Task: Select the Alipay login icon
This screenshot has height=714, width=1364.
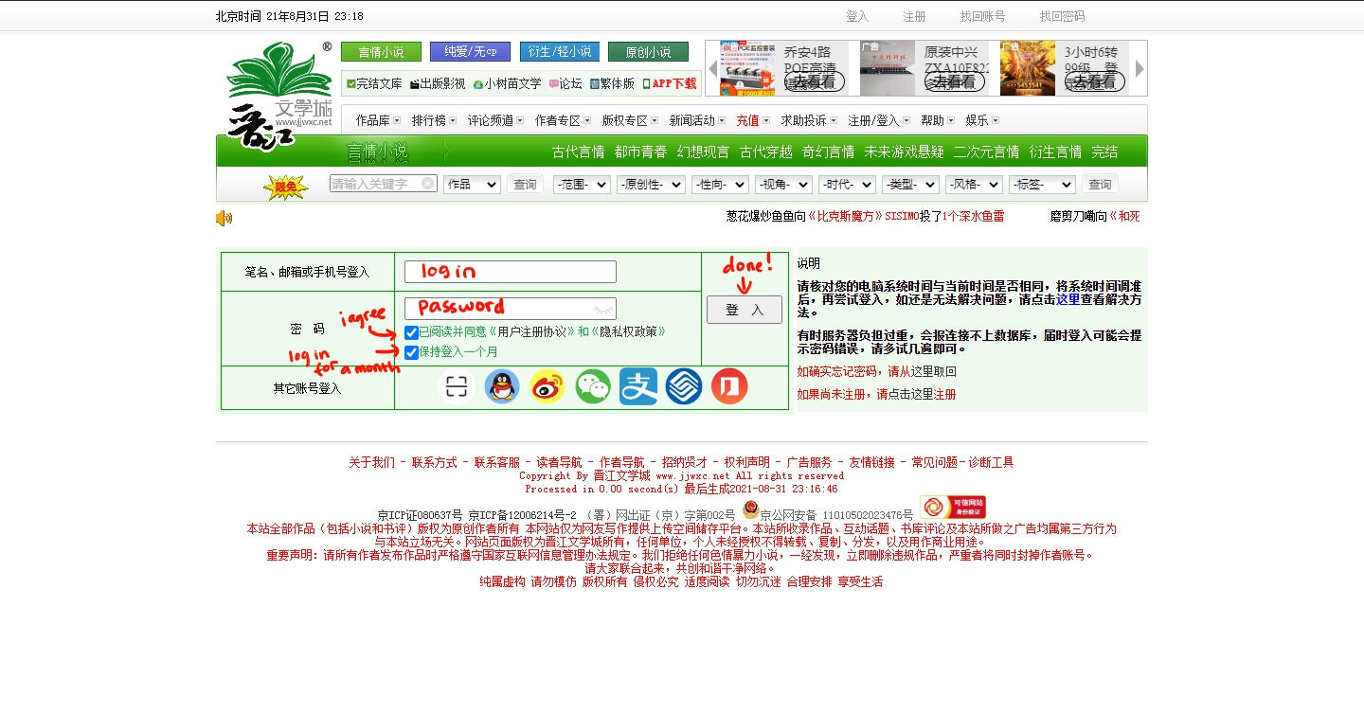Action: tap(638, 386)
